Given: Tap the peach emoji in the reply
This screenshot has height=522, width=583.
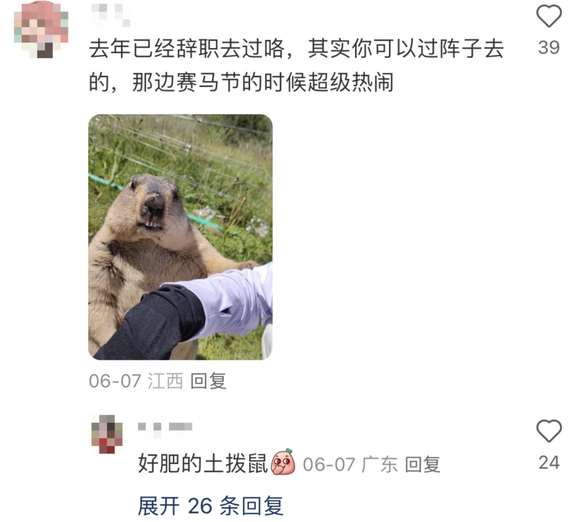Looking at the screenshot, I should 283,462.
